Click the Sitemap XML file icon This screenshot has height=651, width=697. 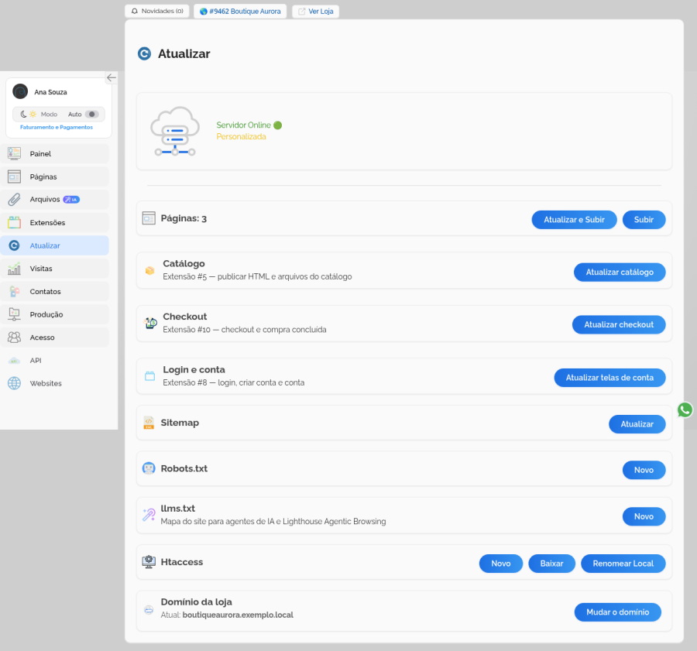click(x=149, y=423)
